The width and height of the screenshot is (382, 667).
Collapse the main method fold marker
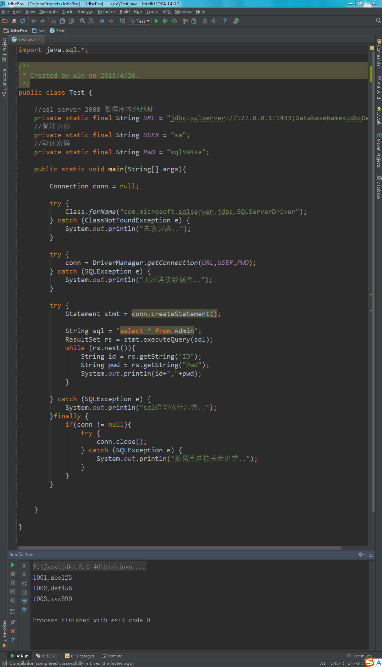point(16,170)
